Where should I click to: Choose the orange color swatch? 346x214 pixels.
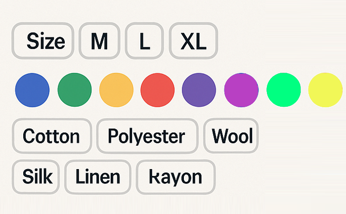pos(116,90)
